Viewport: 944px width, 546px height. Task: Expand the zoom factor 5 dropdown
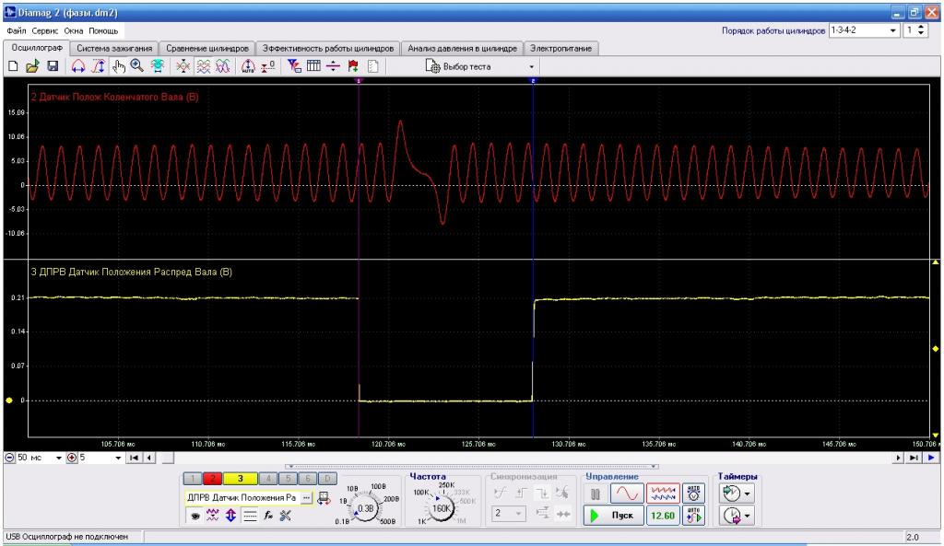click(x=118, y=458)
